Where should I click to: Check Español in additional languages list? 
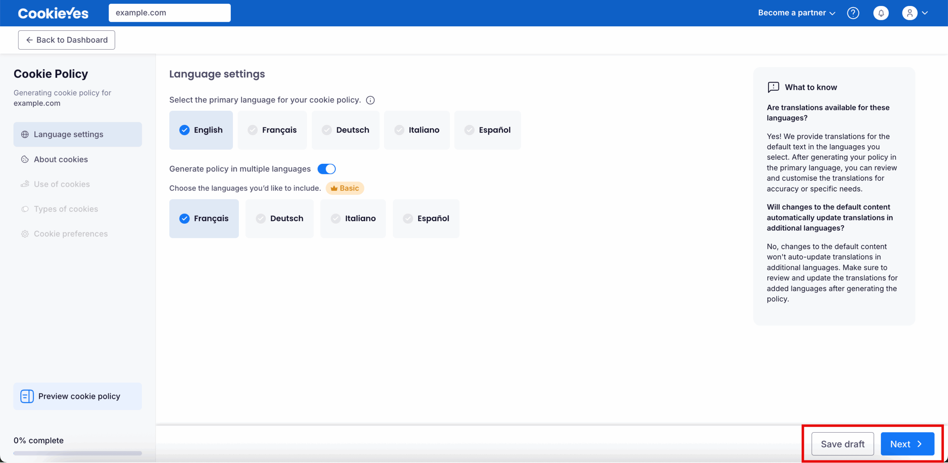coord(426,219)
